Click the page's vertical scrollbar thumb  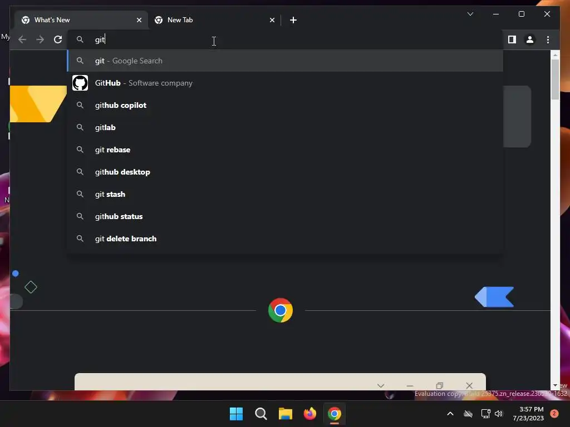[555, 79]
